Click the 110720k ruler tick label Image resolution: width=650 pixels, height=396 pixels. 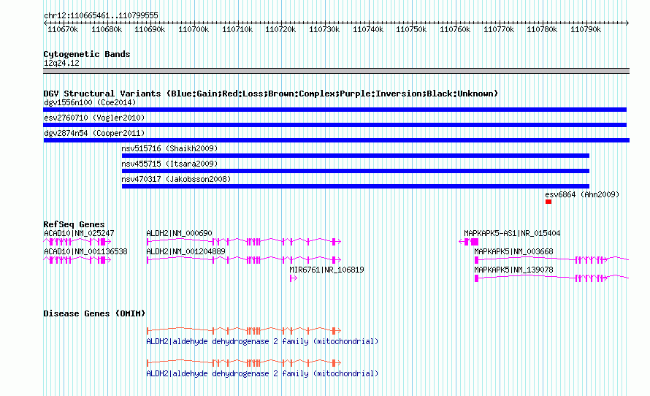coord(280,29)
